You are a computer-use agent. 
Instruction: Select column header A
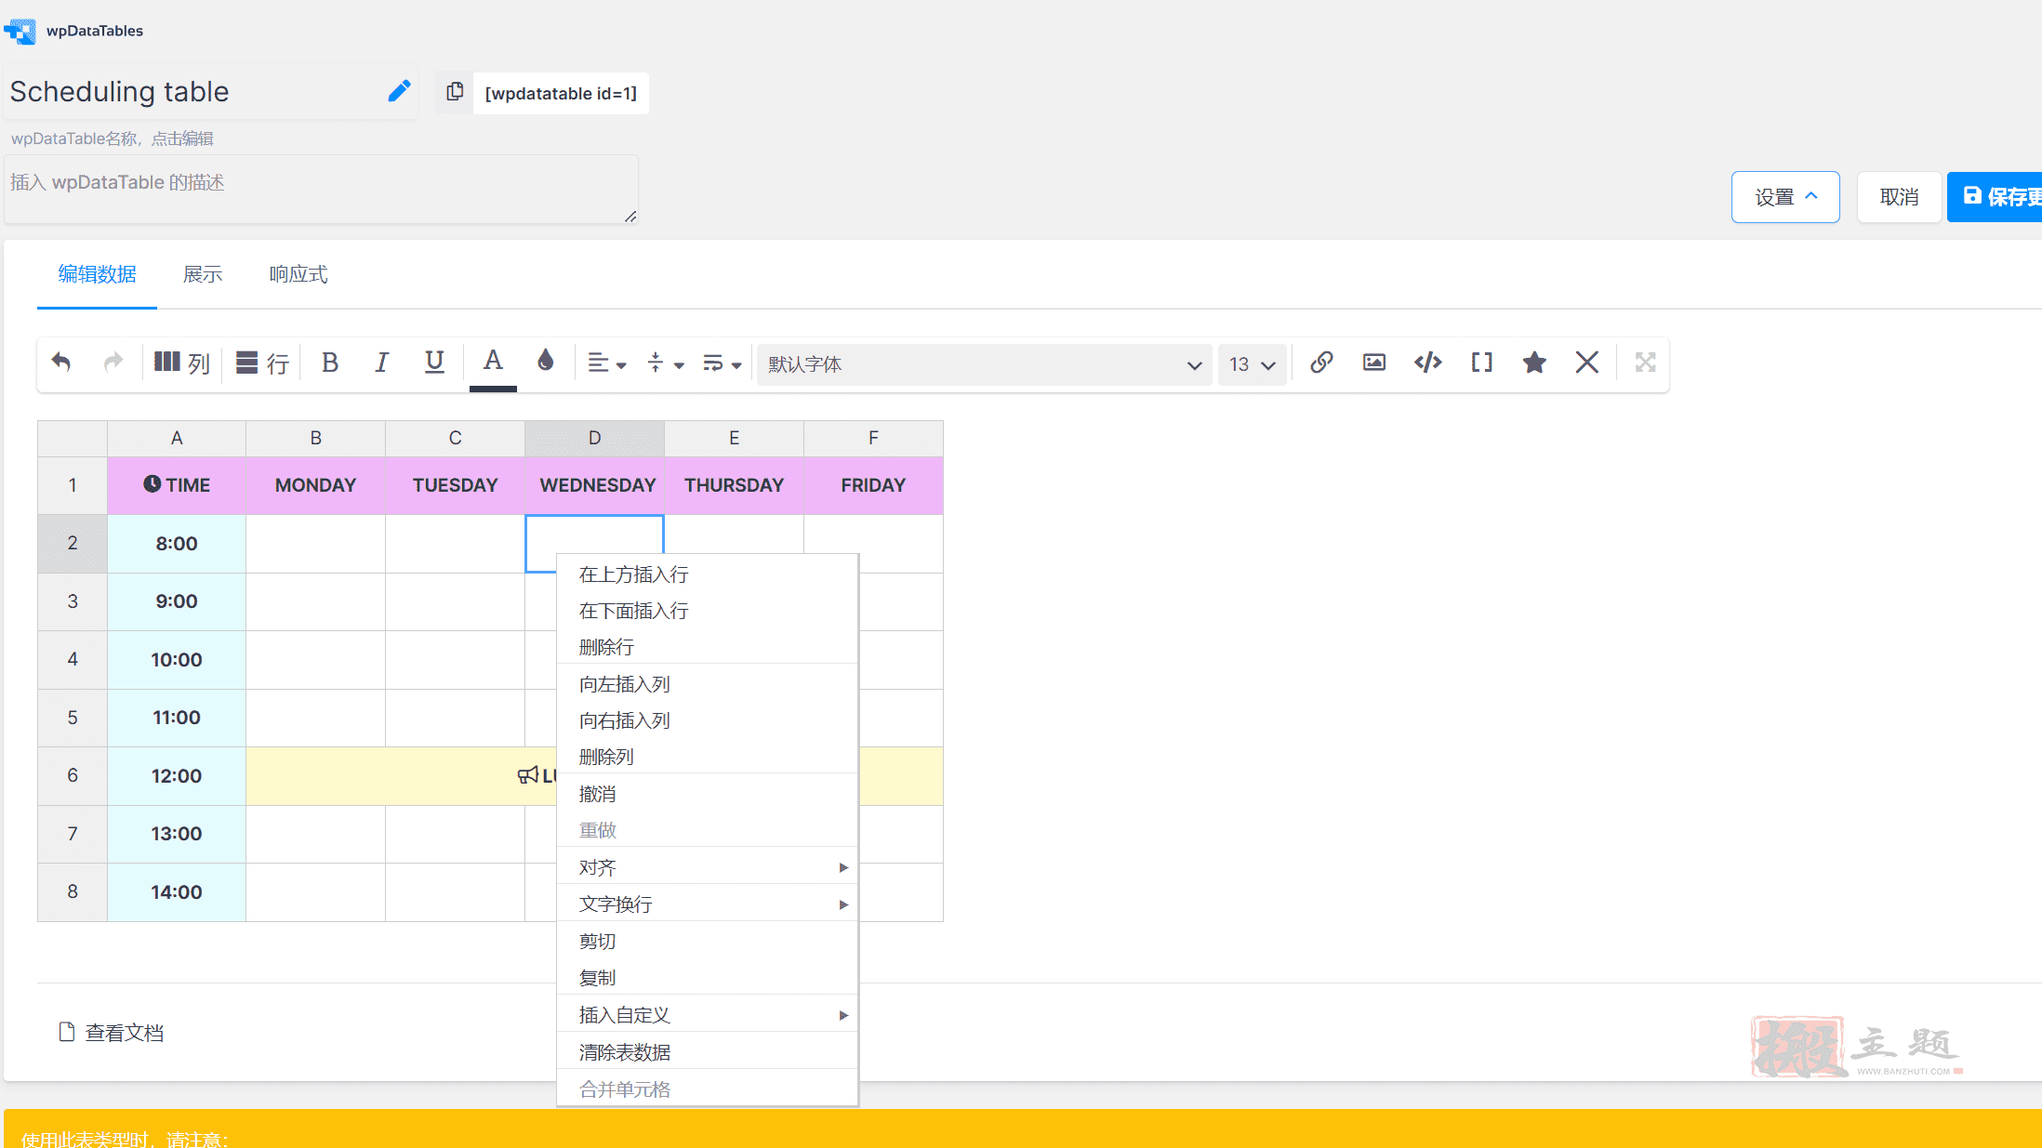pos(177,438)
